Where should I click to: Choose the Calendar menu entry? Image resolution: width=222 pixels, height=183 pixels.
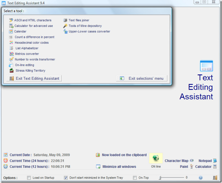click(x=20, y=32)
